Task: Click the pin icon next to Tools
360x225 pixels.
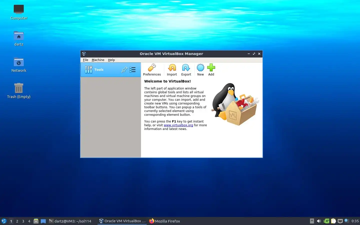Action: 124,70
